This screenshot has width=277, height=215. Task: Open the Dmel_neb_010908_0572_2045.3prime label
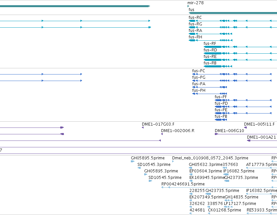[210, 158]
